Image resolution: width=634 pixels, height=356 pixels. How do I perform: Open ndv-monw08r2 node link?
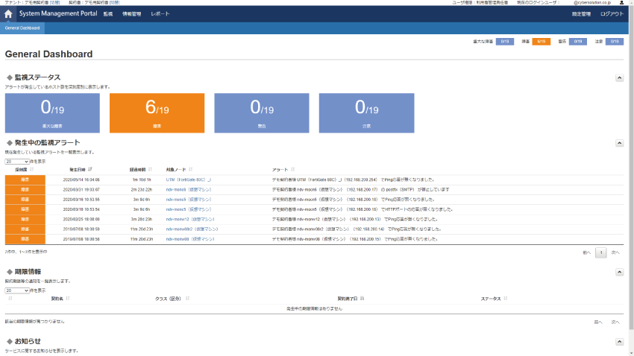[x=192, y=229]
